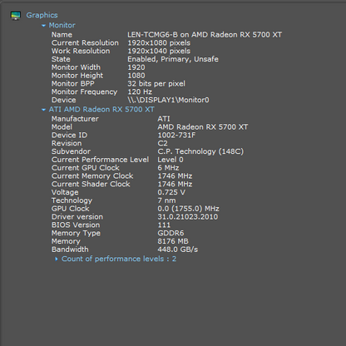Select the 7 nm value
This screenshot has width=346, height=346.
(x=166, y=200)
